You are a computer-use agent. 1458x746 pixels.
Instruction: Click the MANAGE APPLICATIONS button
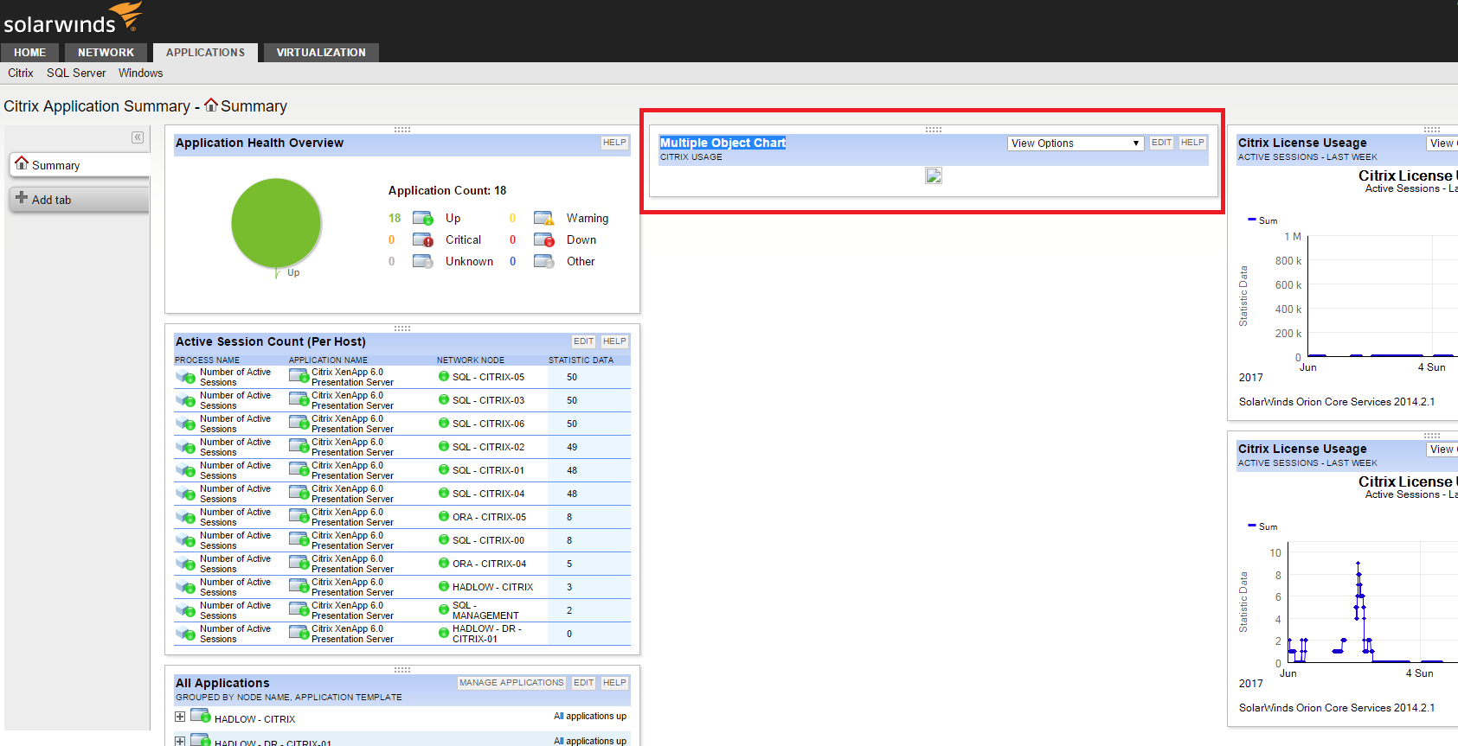511,683
